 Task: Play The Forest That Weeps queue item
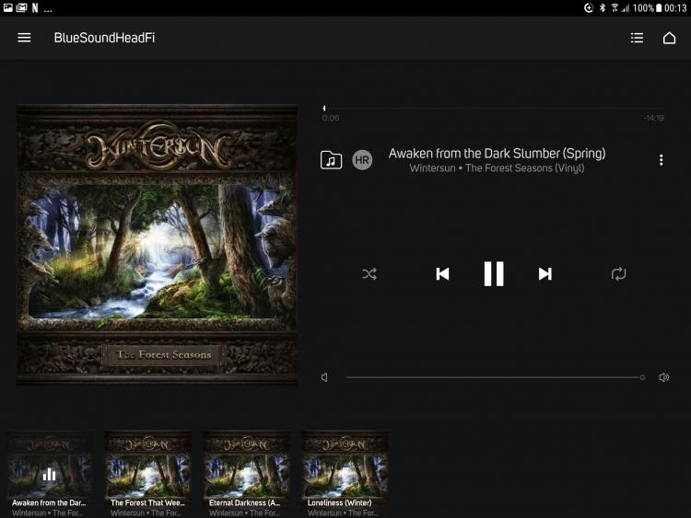pyautogui.click(x=147, y=474)
